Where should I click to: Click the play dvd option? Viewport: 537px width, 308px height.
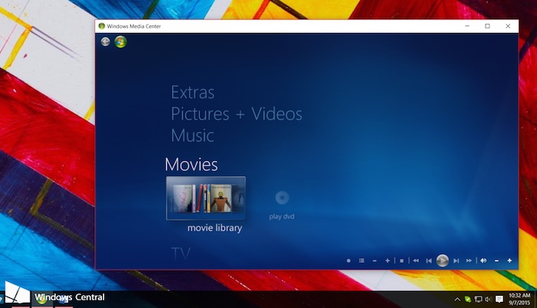[282, 204]
